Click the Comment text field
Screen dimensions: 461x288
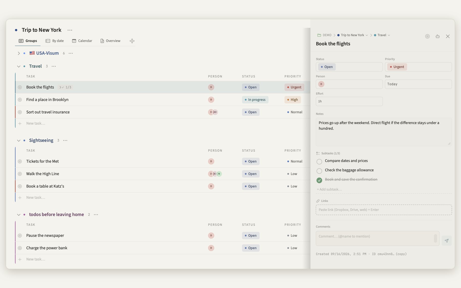[x=378, y=238]
